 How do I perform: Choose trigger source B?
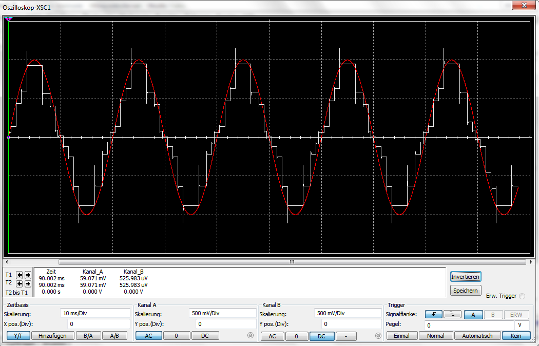pos(493,315)
